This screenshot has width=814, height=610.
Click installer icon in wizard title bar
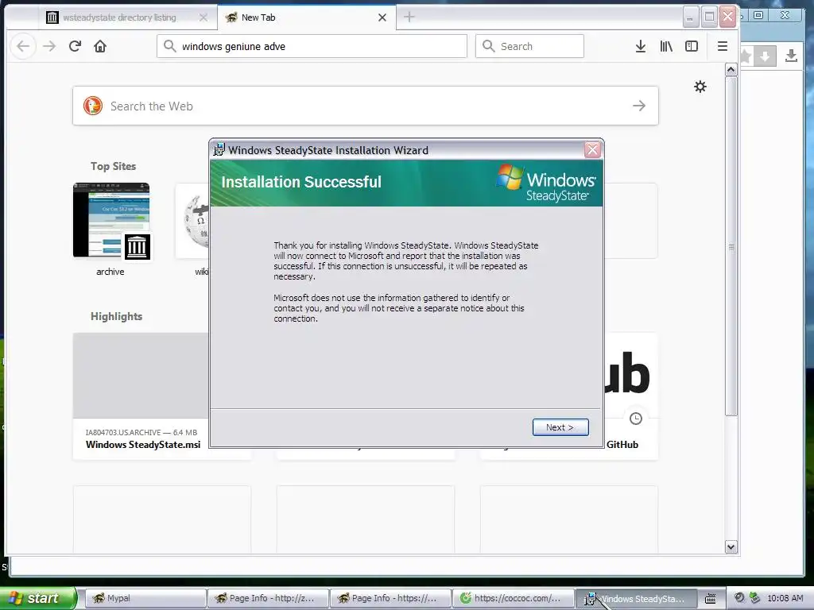pyautogui.click(x=219, y=150)
